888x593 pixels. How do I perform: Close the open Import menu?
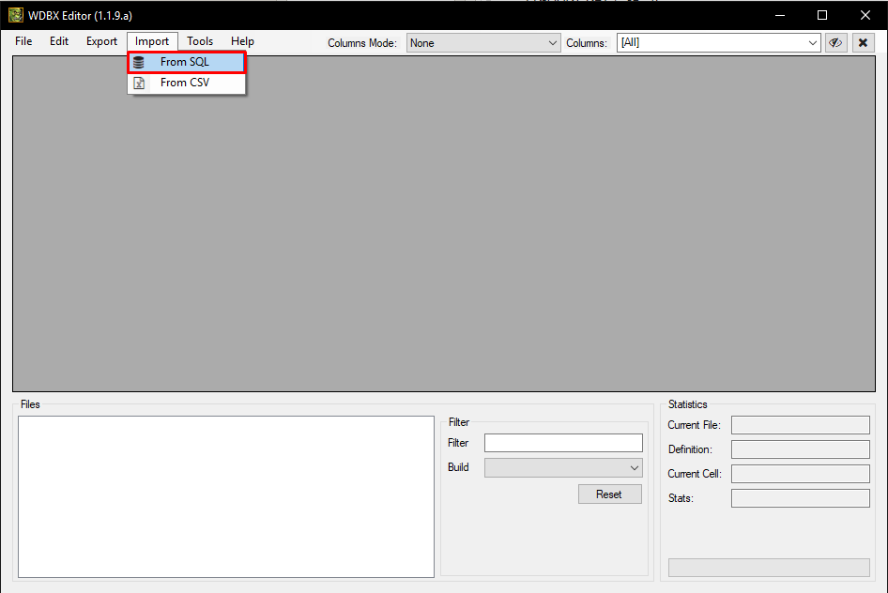tap(152, 41)
